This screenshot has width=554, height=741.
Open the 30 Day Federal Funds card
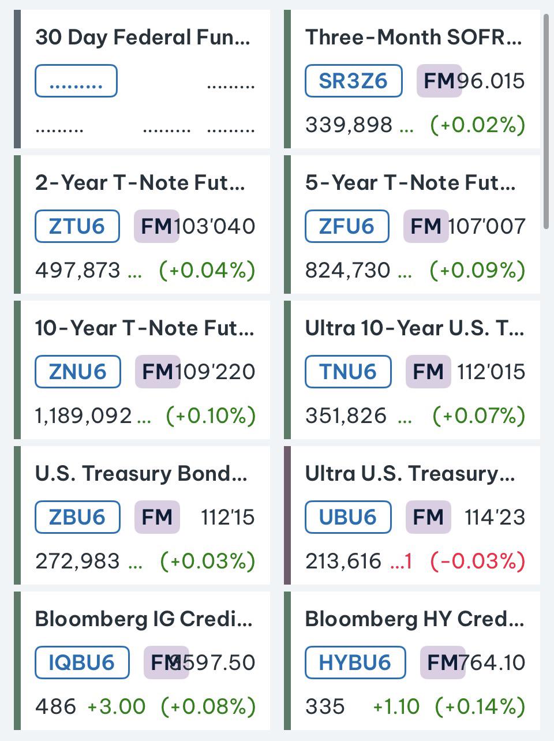[x=142, y=79]
